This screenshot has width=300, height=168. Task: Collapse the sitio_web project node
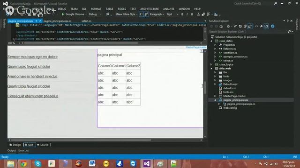pyautogui.click(x=211, y=69)
